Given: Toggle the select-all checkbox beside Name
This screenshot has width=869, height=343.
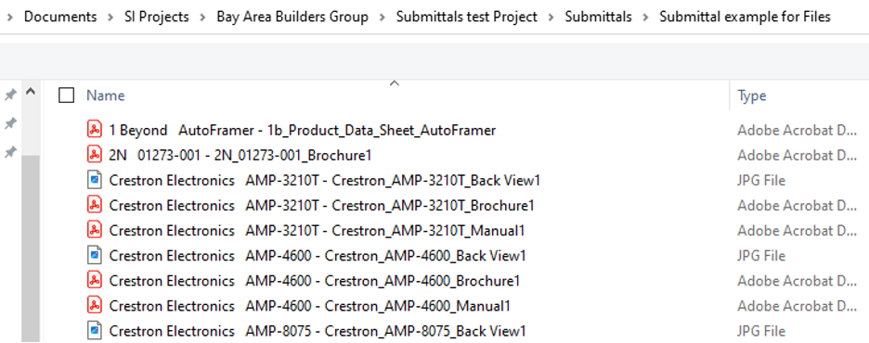Looking at the screenshot, I should (x=67, y=95).
